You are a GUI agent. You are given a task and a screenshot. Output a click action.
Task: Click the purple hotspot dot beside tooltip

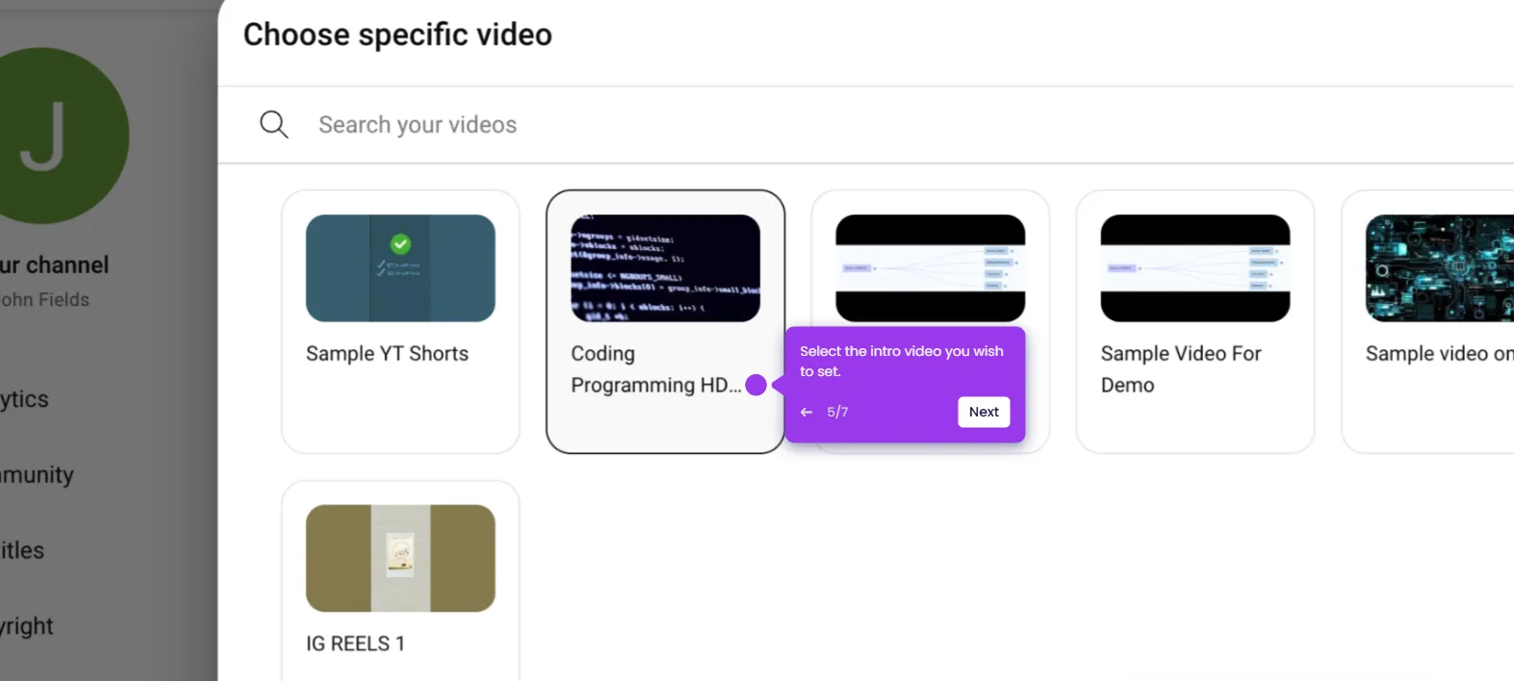tap(757, 386)
